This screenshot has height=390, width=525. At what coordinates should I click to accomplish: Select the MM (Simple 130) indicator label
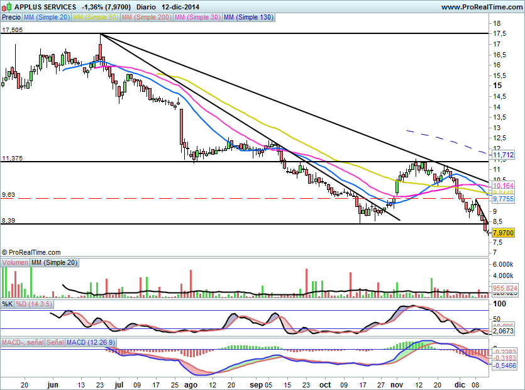click(x=248, y=17)
